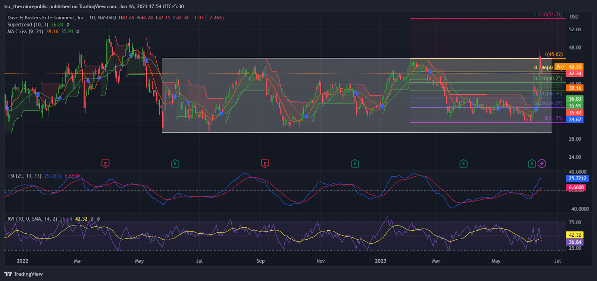Click the green earnings marker beside the lightning icon
Screen dimensions: 597x281
click(x=532, y=163)
